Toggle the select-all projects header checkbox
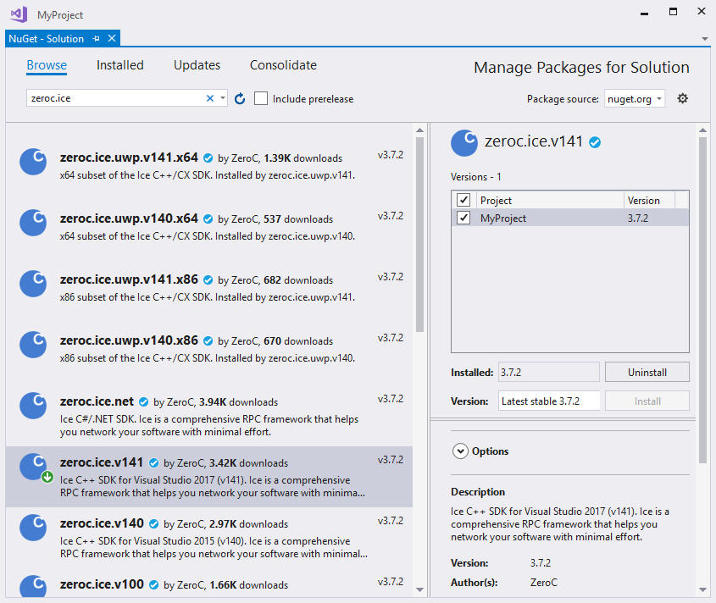This screenshot has height=603, width=716. (x=463, y=200)
